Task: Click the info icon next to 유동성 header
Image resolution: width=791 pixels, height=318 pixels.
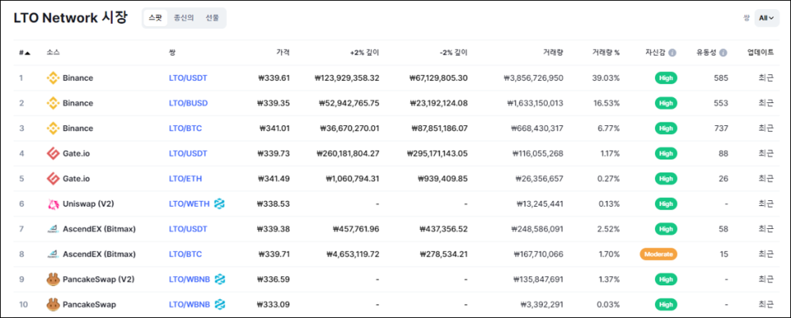Action: click(x=723, y=52)
